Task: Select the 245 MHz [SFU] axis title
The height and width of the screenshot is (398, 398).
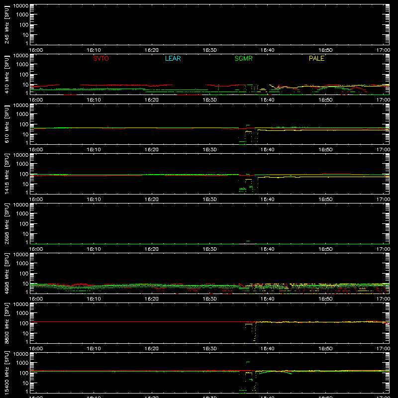Action: 6,24
